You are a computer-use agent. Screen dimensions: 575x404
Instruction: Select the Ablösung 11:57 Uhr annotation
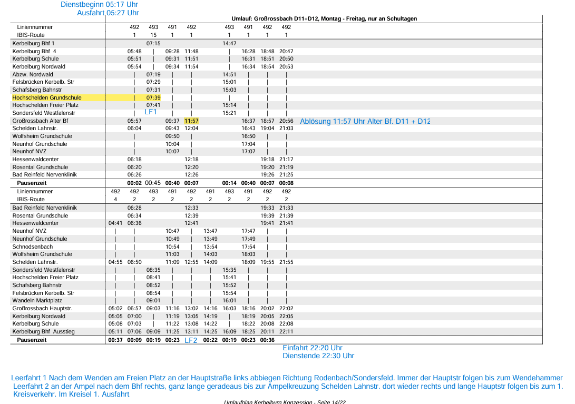click(x=365, y=122)
